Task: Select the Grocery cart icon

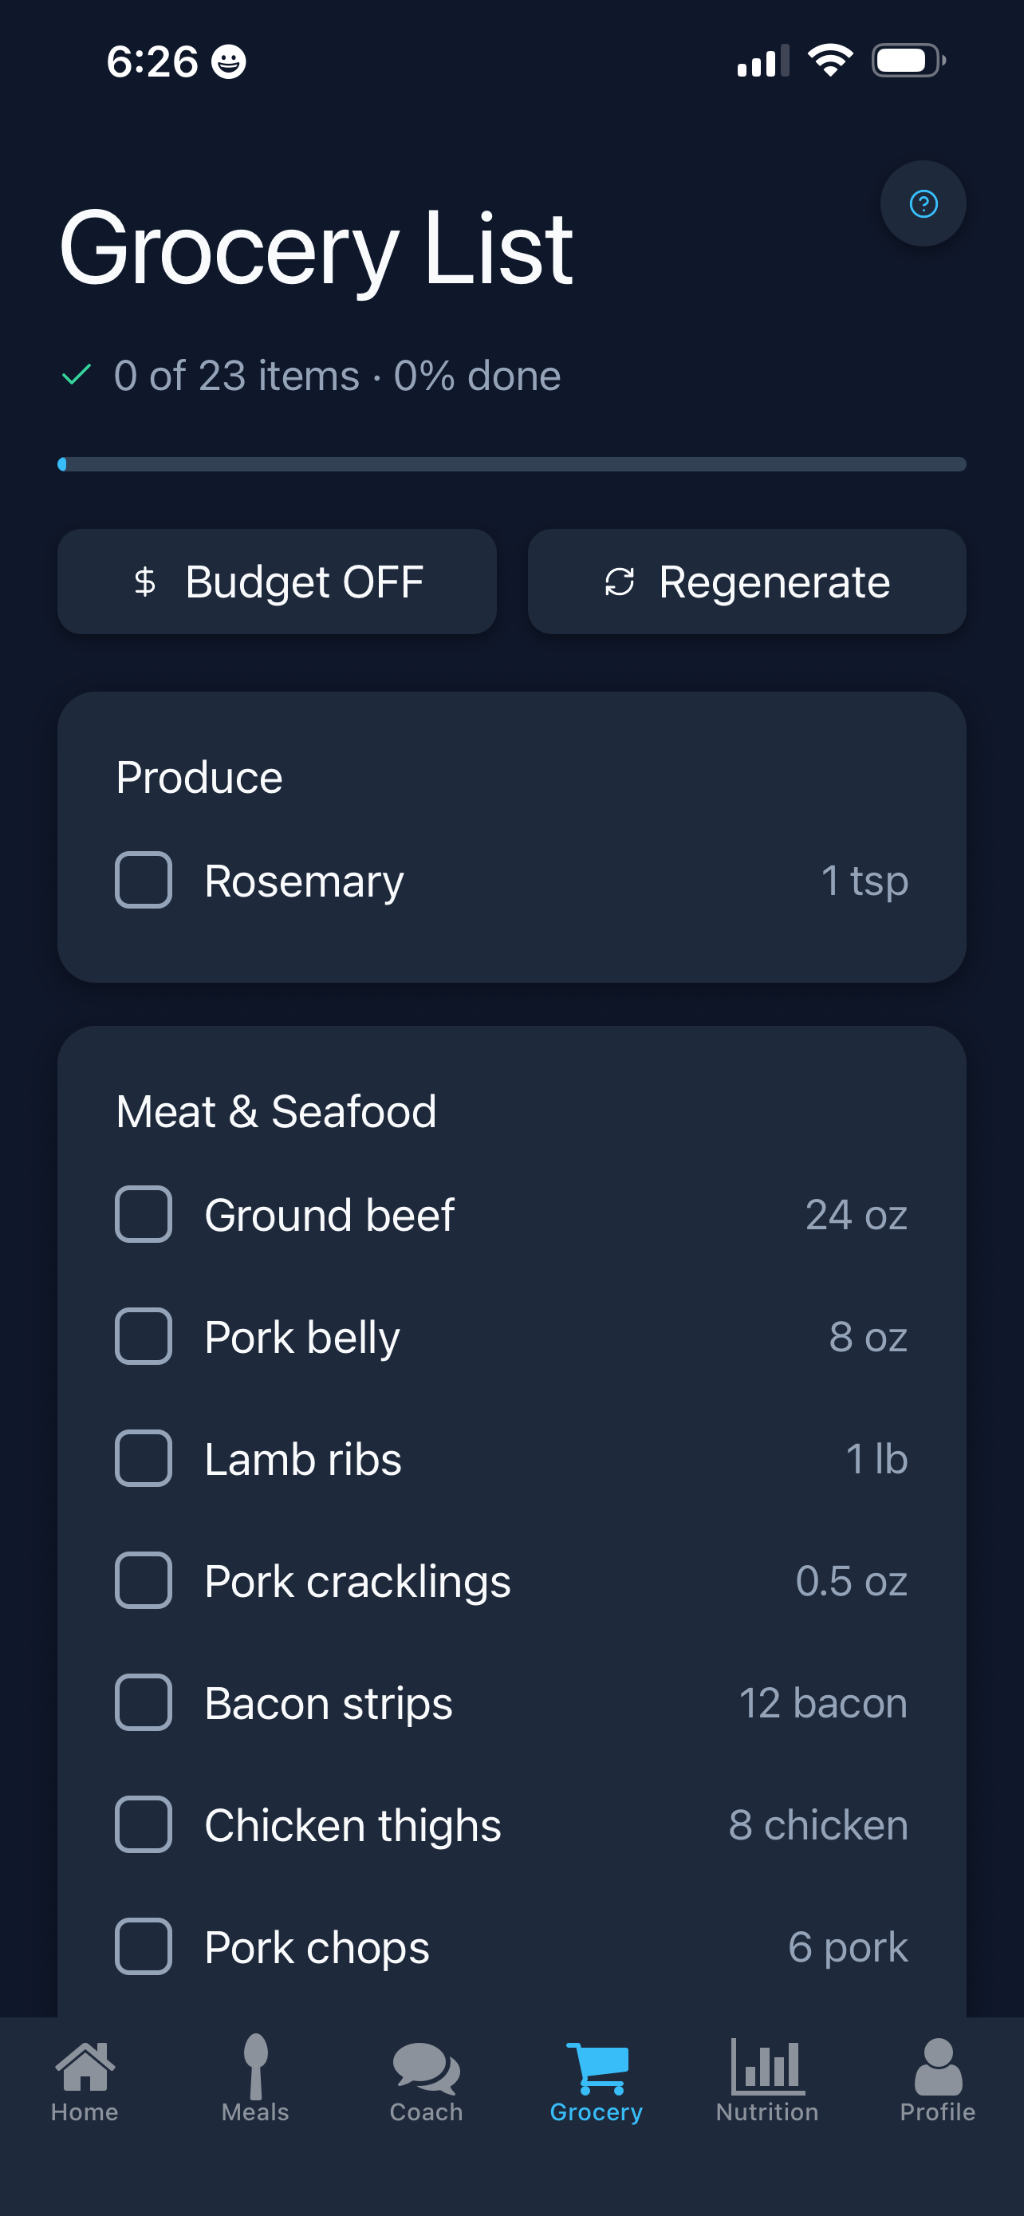Action: pyautogui.click(x=597, y=2066)
